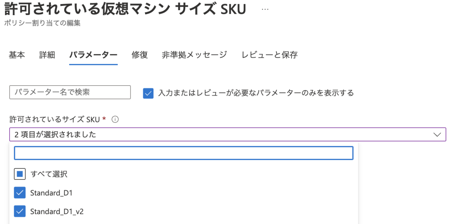Click the Standard_D1_v2 option label
Viewport: 457px width, 224px height.
57,212
